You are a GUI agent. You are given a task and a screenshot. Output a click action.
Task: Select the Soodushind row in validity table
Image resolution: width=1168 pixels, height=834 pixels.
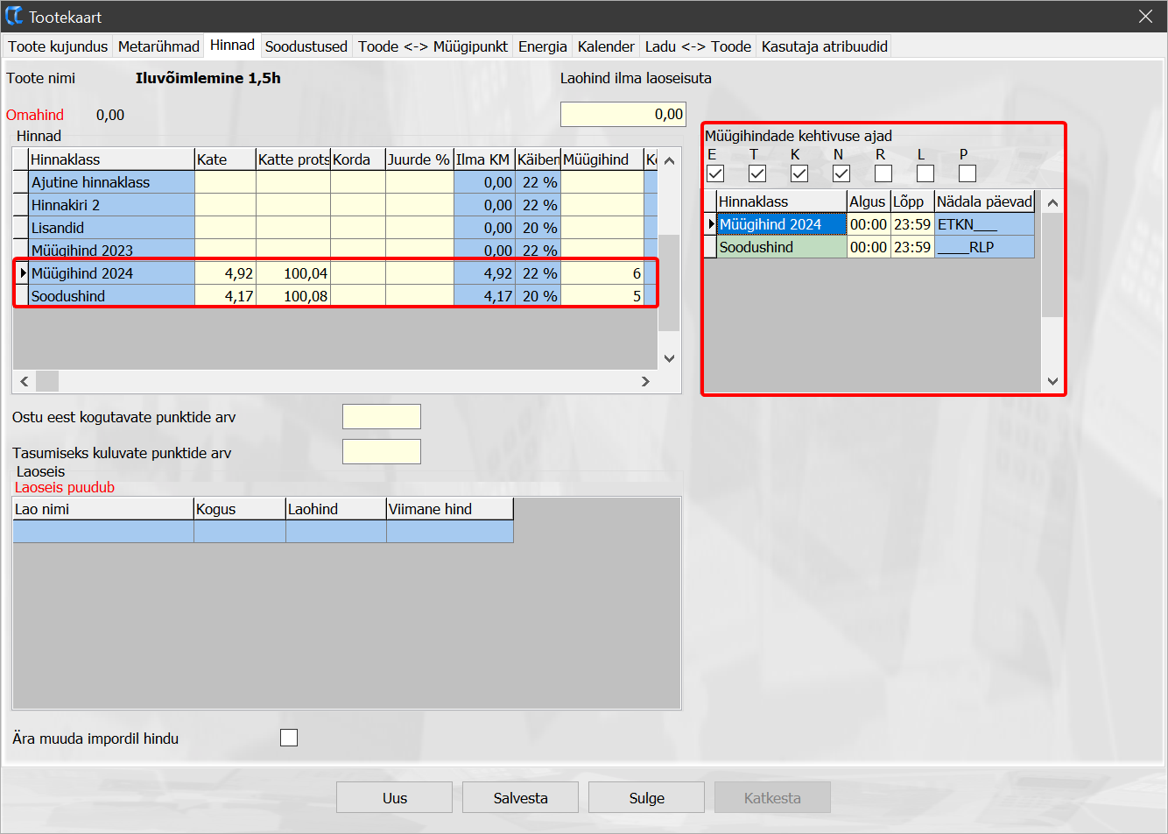coord(781,247)
